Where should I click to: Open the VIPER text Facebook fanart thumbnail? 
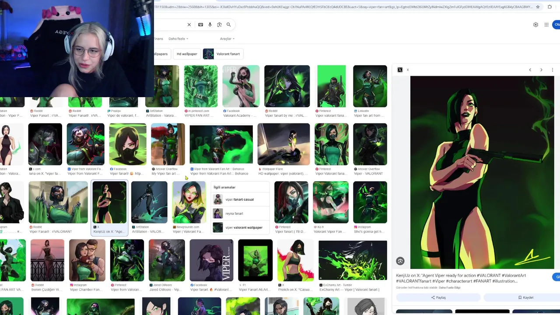tap(211, 260)
